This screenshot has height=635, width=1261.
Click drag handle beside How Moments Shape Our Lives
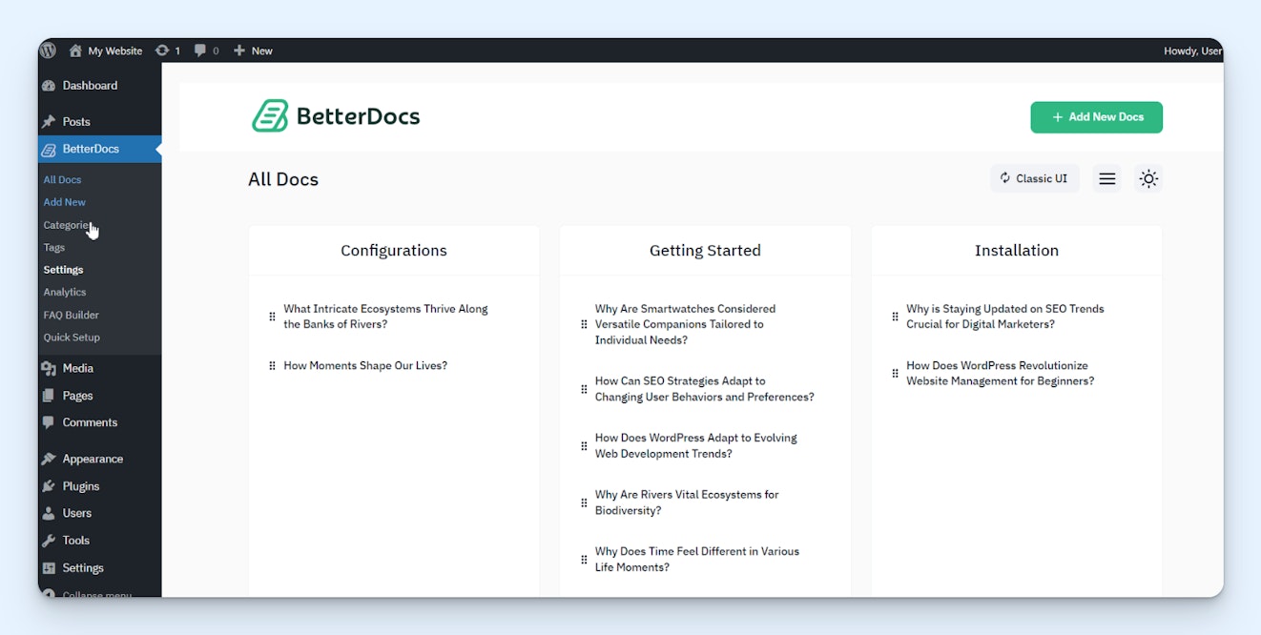(272, 366)
